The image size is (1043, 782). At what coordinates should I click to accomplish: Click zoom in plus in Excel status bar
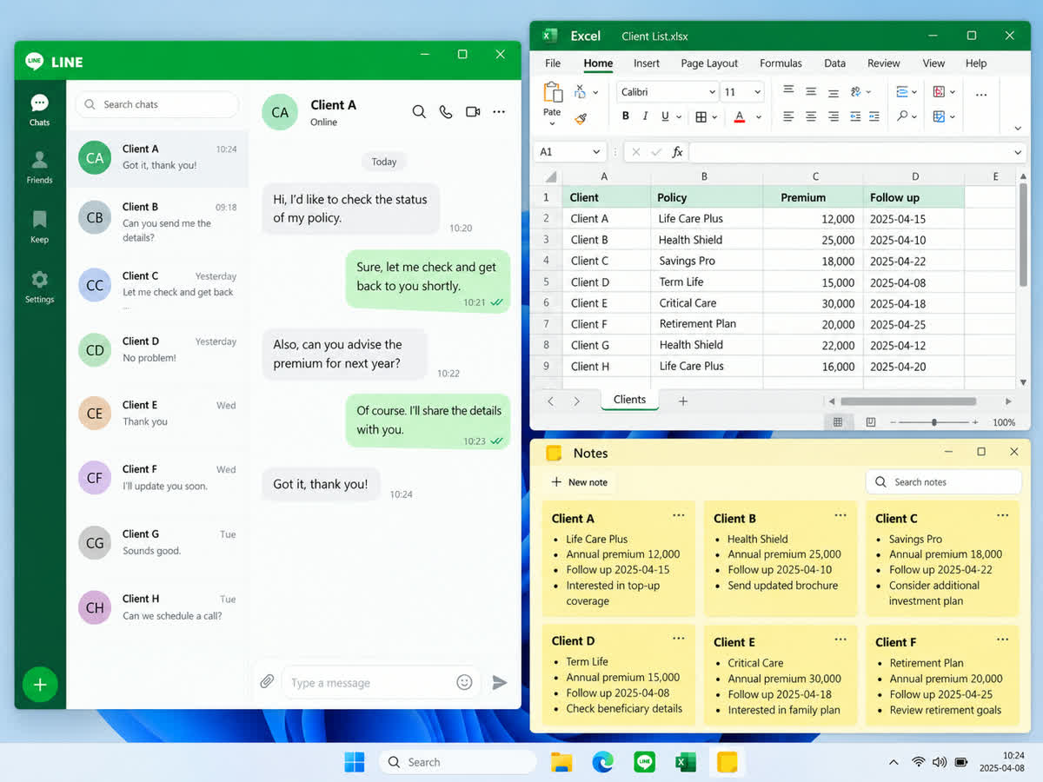point(975,422)
